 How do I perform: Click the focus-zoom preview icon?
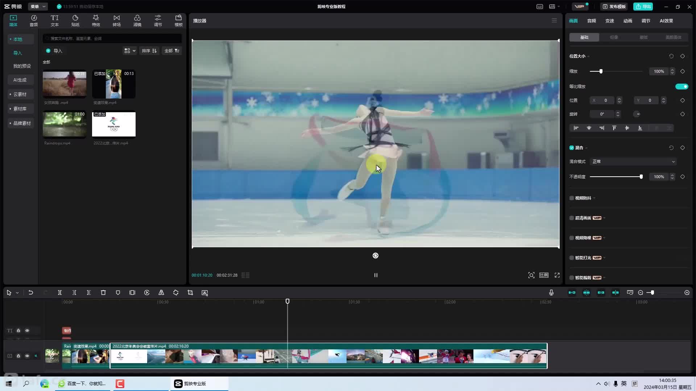pyautogui.click(x=531, y=275)
